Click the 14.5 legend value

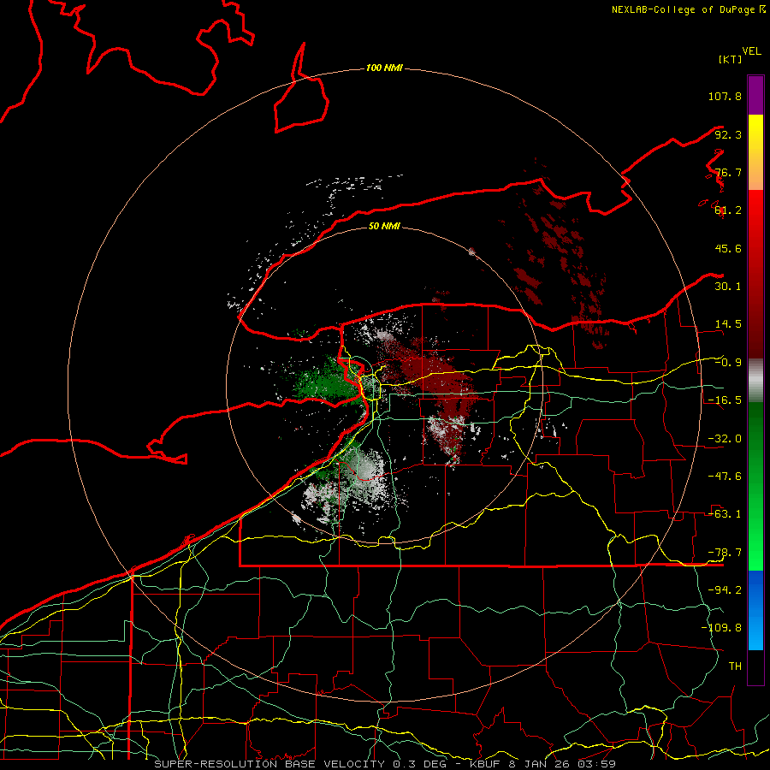[x=728, y=324]
